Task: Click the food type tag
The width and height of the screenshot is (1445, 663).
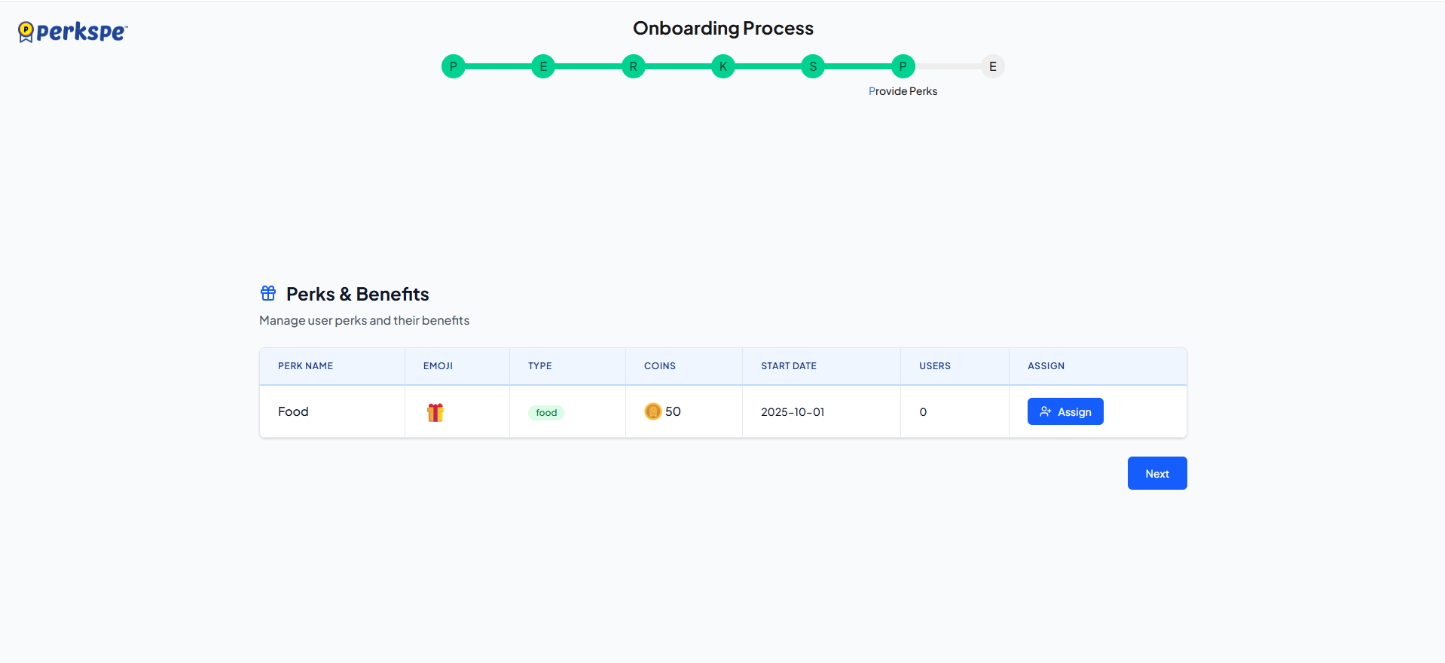Action: tap(546, 413)
